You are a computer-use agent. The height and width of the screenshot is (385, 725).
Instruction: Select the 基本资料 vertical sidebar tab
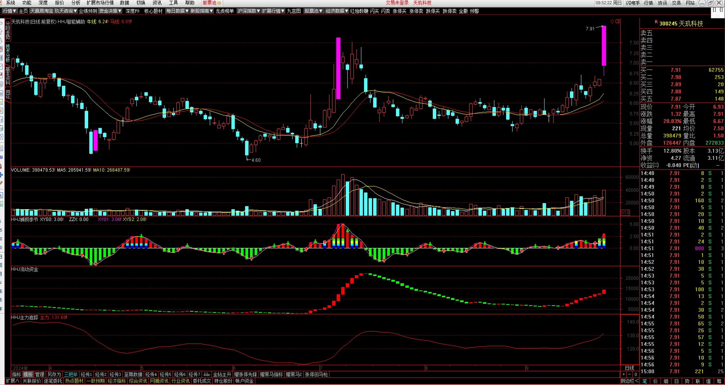8,76
